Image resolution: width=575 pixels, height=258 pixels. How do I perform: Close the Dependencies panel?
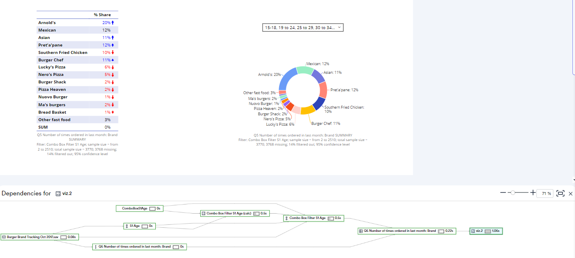(x=570, y=193)
